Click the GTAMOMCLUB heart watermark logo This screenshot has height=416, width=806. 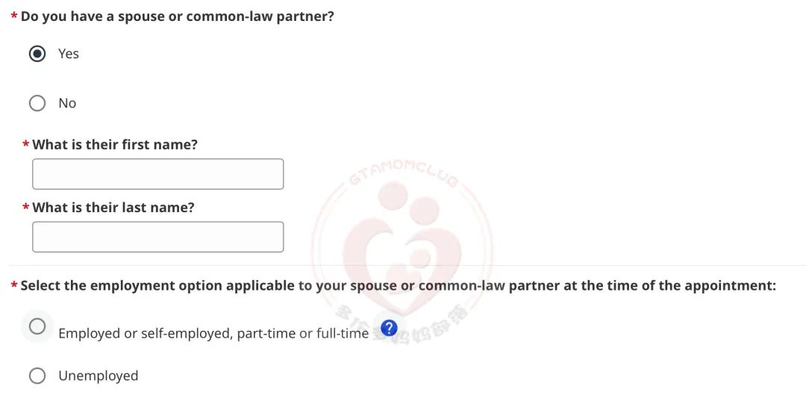click(x=402, y=239)
